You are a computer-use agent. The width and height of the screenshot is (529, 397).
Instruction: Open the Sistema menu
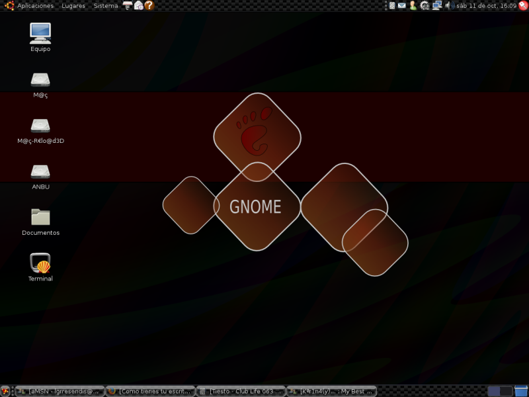106,6
